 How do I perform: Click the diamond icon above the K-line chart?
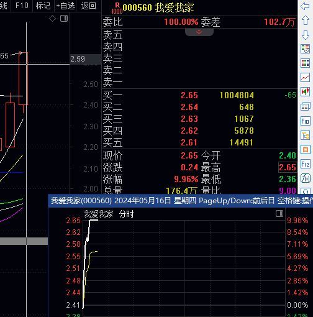(52, 19)
